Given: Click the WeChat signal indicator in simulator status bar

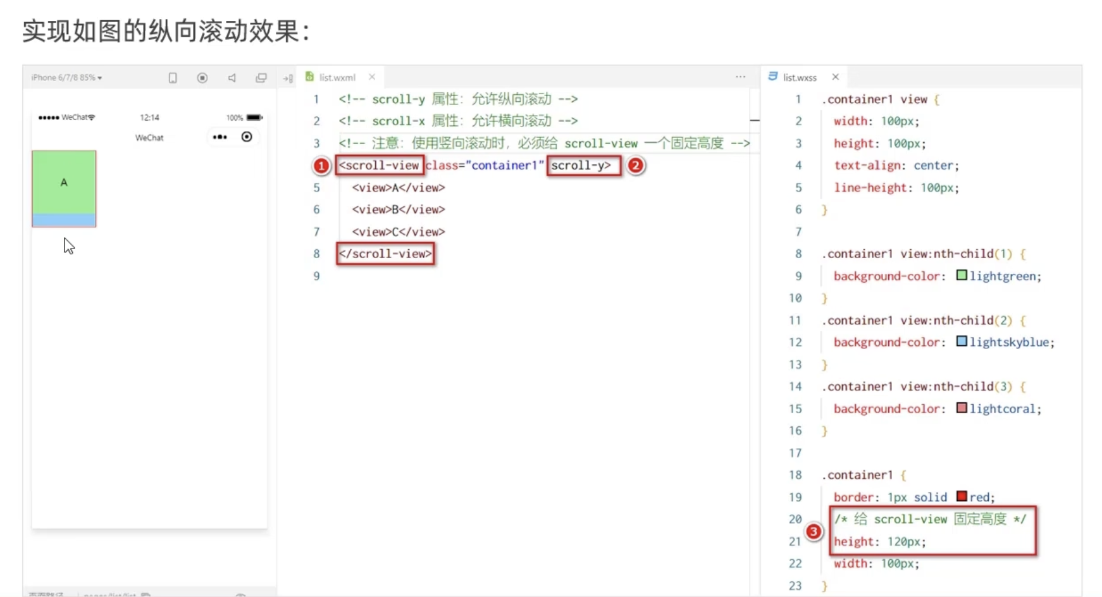Looking at the screenshot, I should pos(66,118).
